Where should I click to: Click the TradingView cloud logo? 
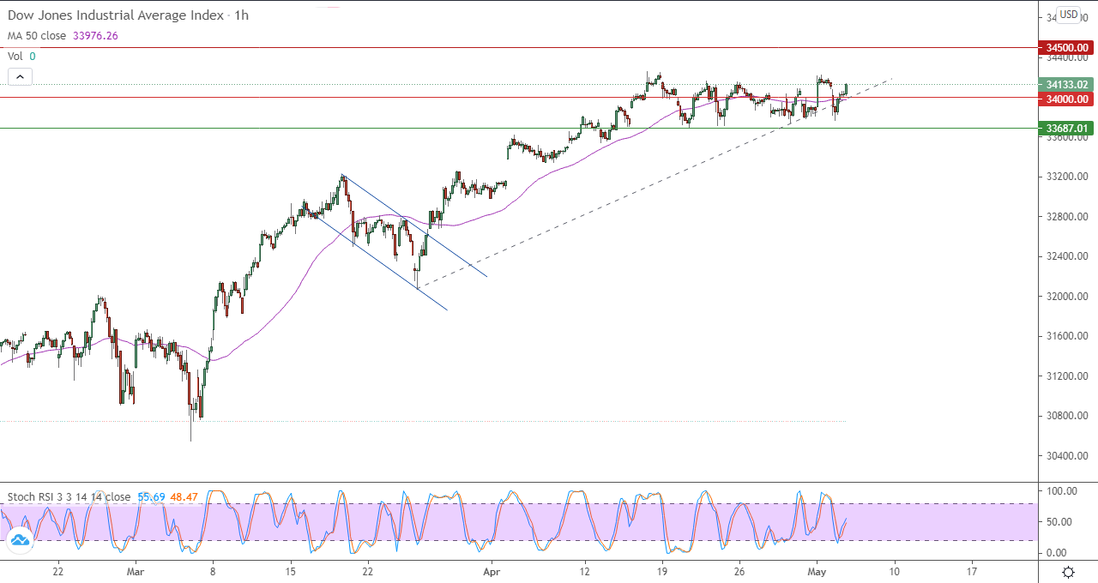[x=20, y=540]
